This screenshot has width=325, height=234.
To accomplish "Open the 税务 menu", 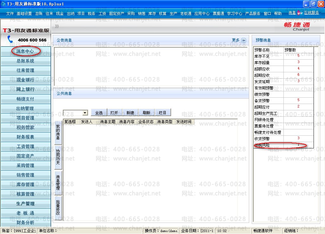I will [x=91, y=13].
